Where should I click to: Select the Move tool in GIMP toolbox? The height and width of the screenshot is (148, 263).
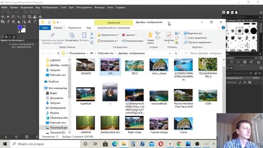(3, 17)
